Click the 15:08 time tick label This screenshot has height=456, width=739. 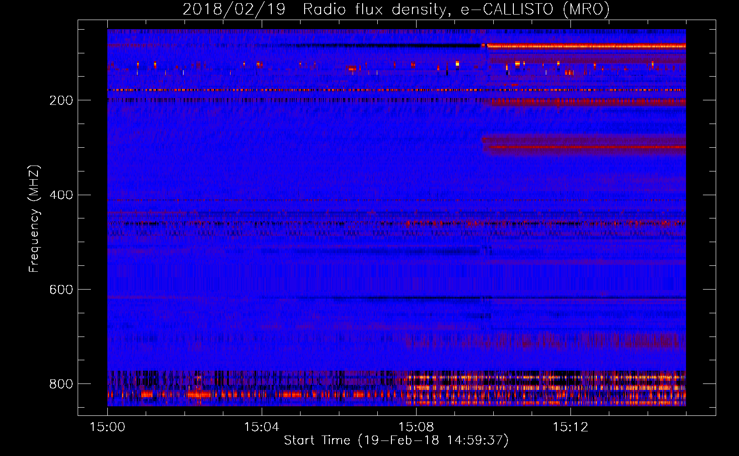coord(416,427)
